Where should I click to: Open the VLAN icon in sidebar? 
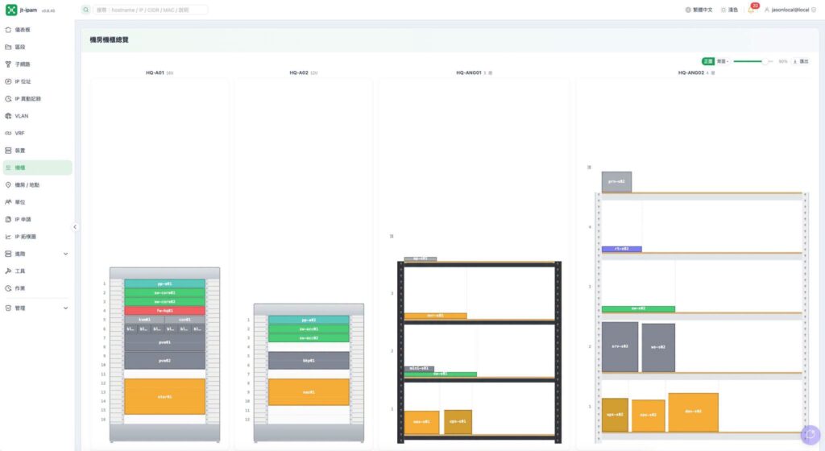click(8, 116)
